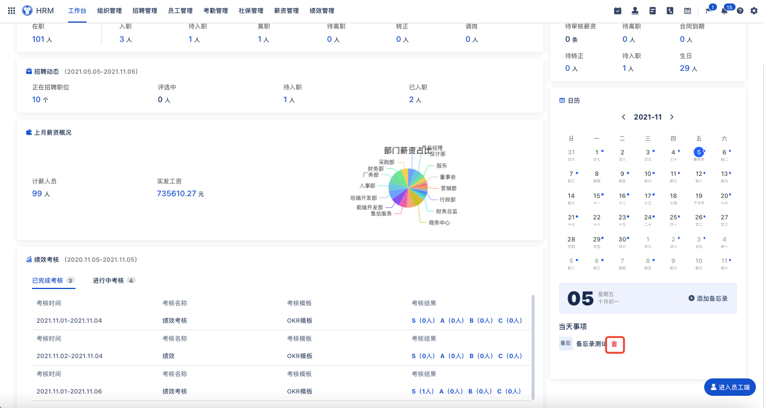This screenshot has height=408, width=764.
Task: Click the 招聘动态 briefcase icon
Action: click(29, 71)
